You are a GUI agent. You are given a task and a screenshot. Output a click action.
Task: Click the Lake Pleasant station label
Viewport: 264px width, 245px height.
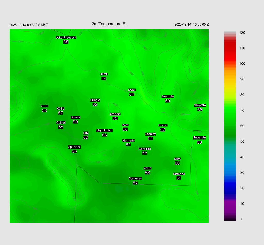click(x=66, y=38)
